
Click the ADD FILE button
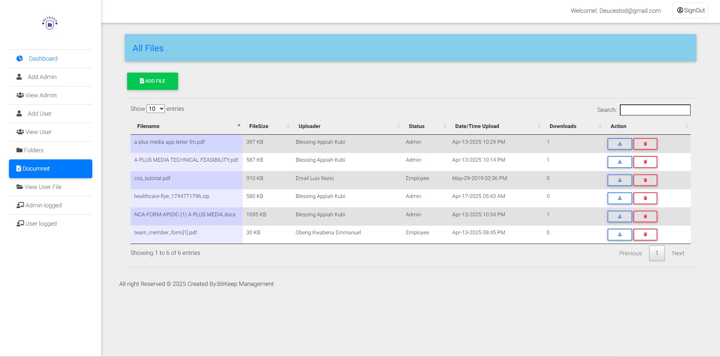pos(153,81)
